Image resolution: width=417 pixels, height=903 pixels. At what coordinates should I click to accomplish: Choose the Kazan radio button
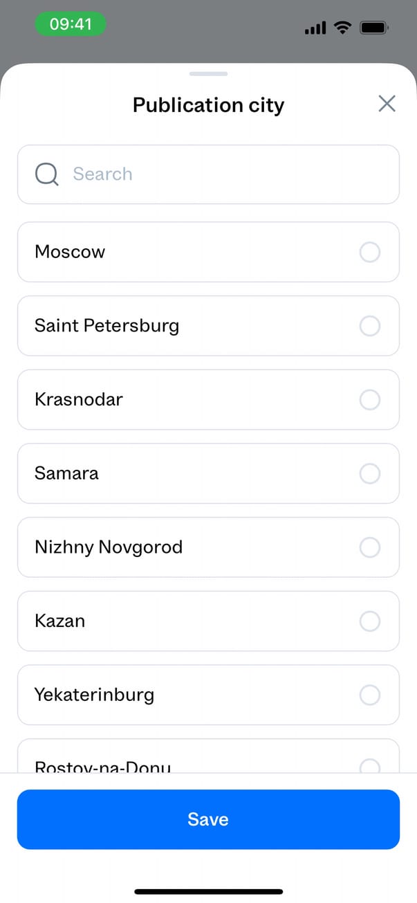click(x=370, y=621)
